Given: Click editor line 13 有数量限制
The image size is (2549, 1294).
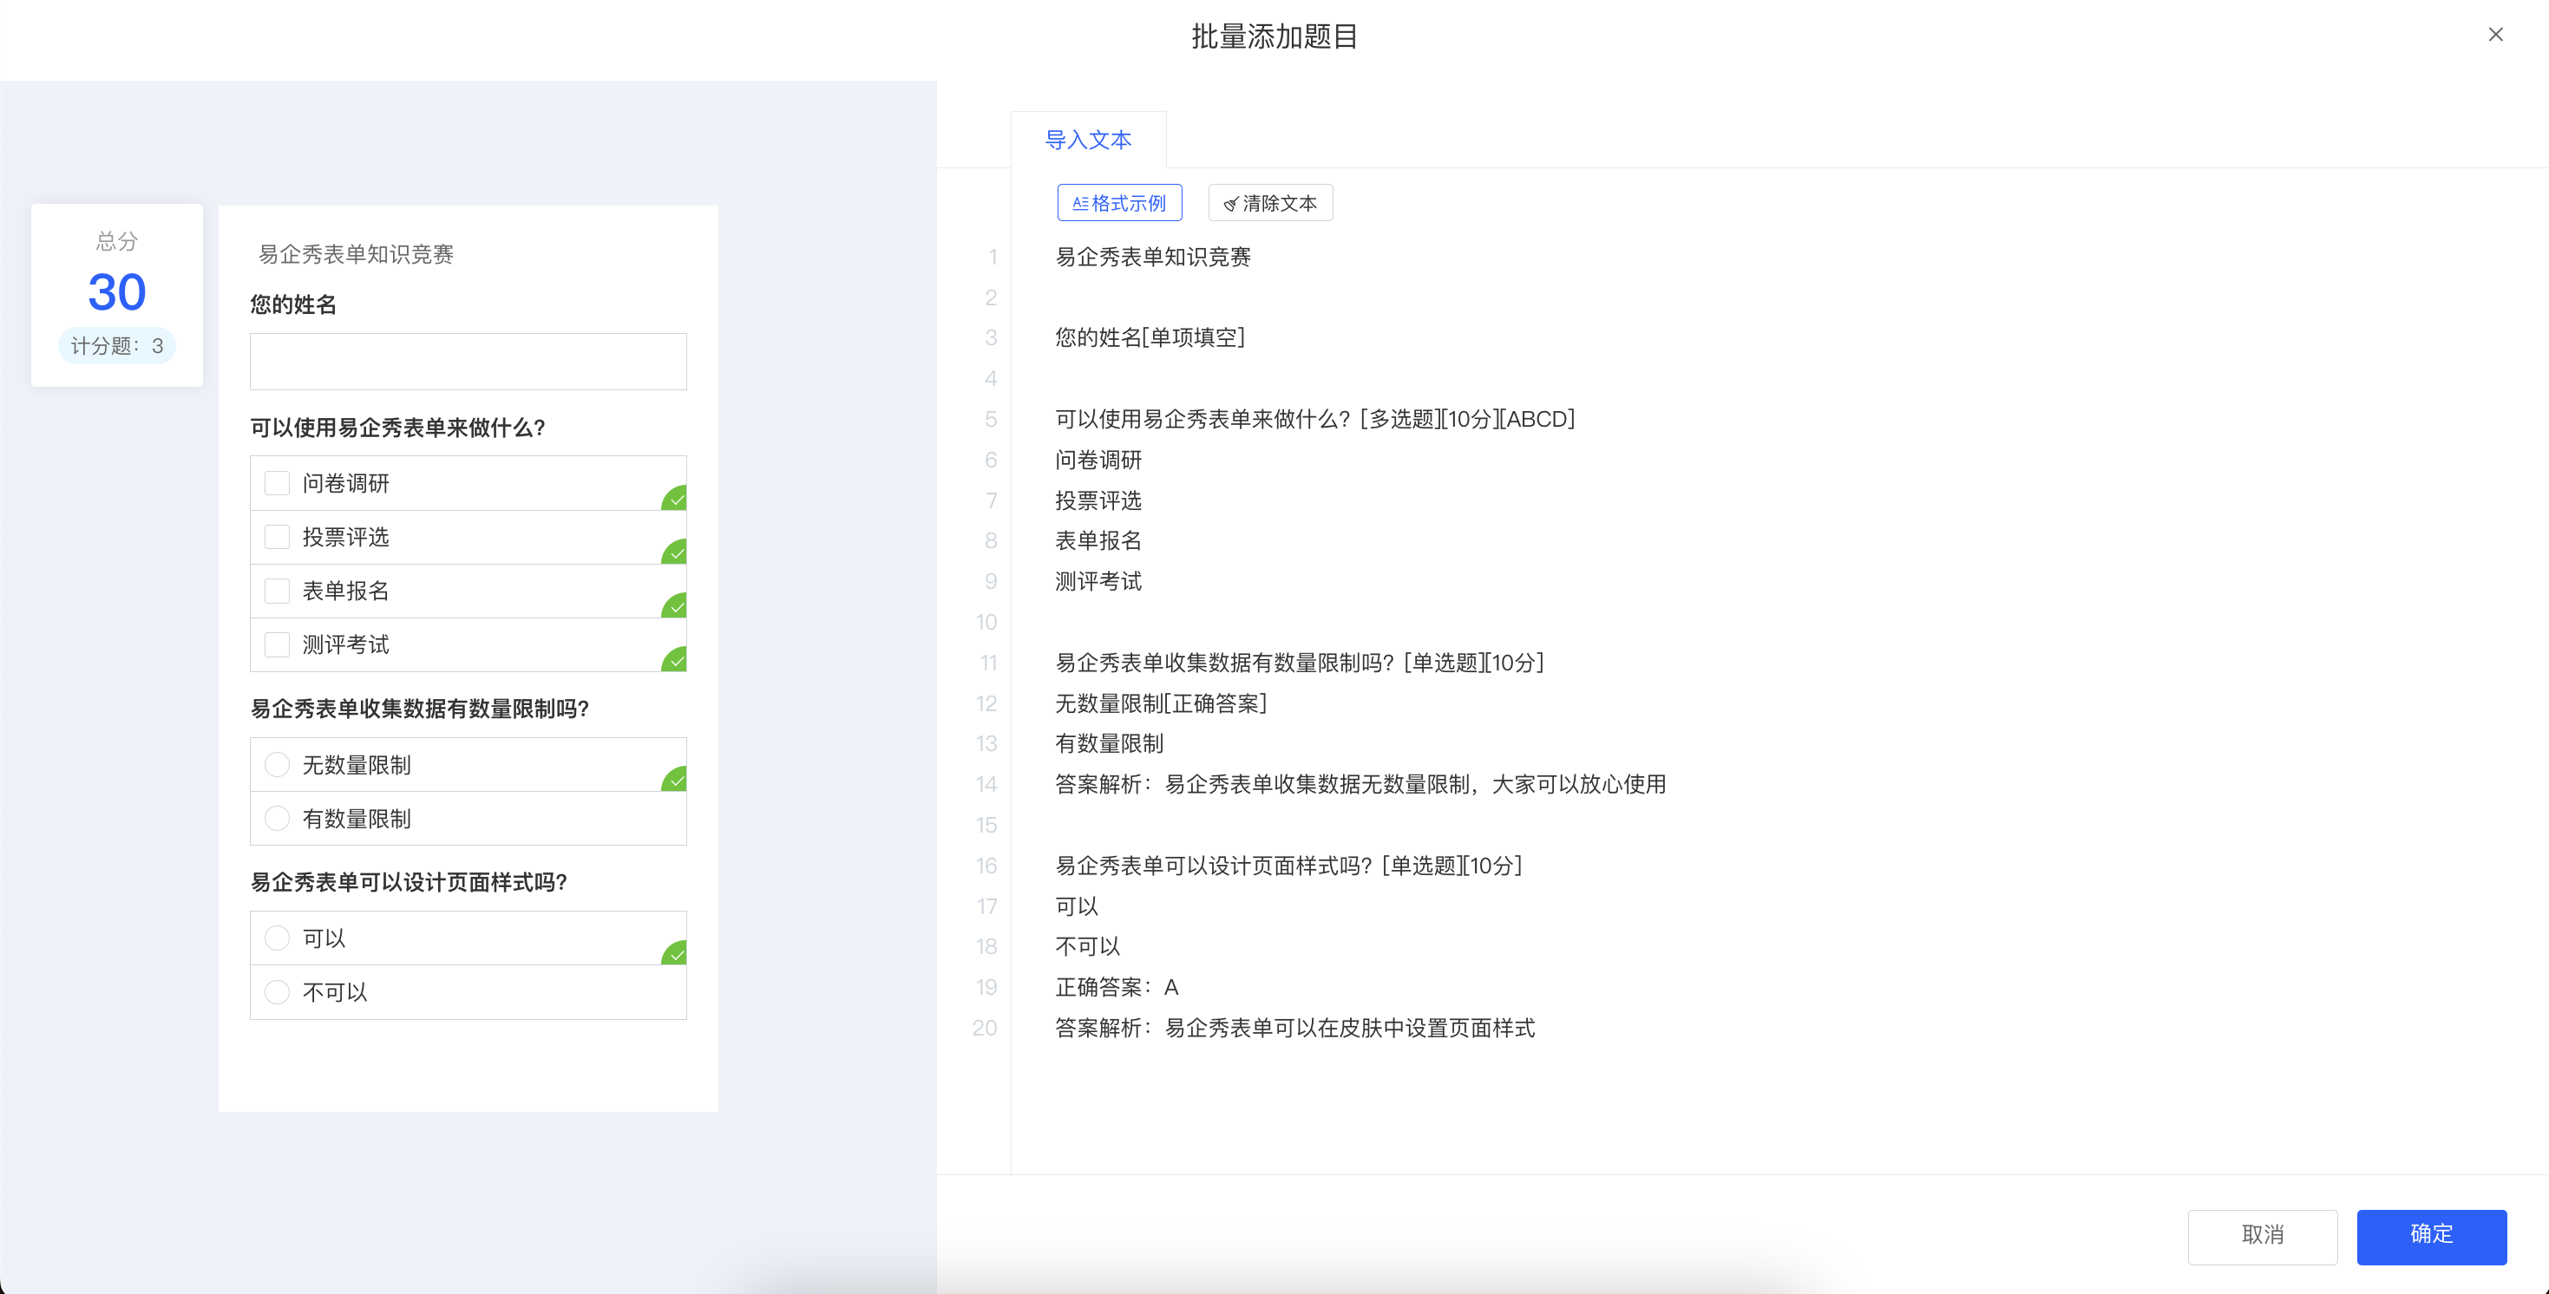Looking at the screenshot, I should click(x=1110, y=744).
